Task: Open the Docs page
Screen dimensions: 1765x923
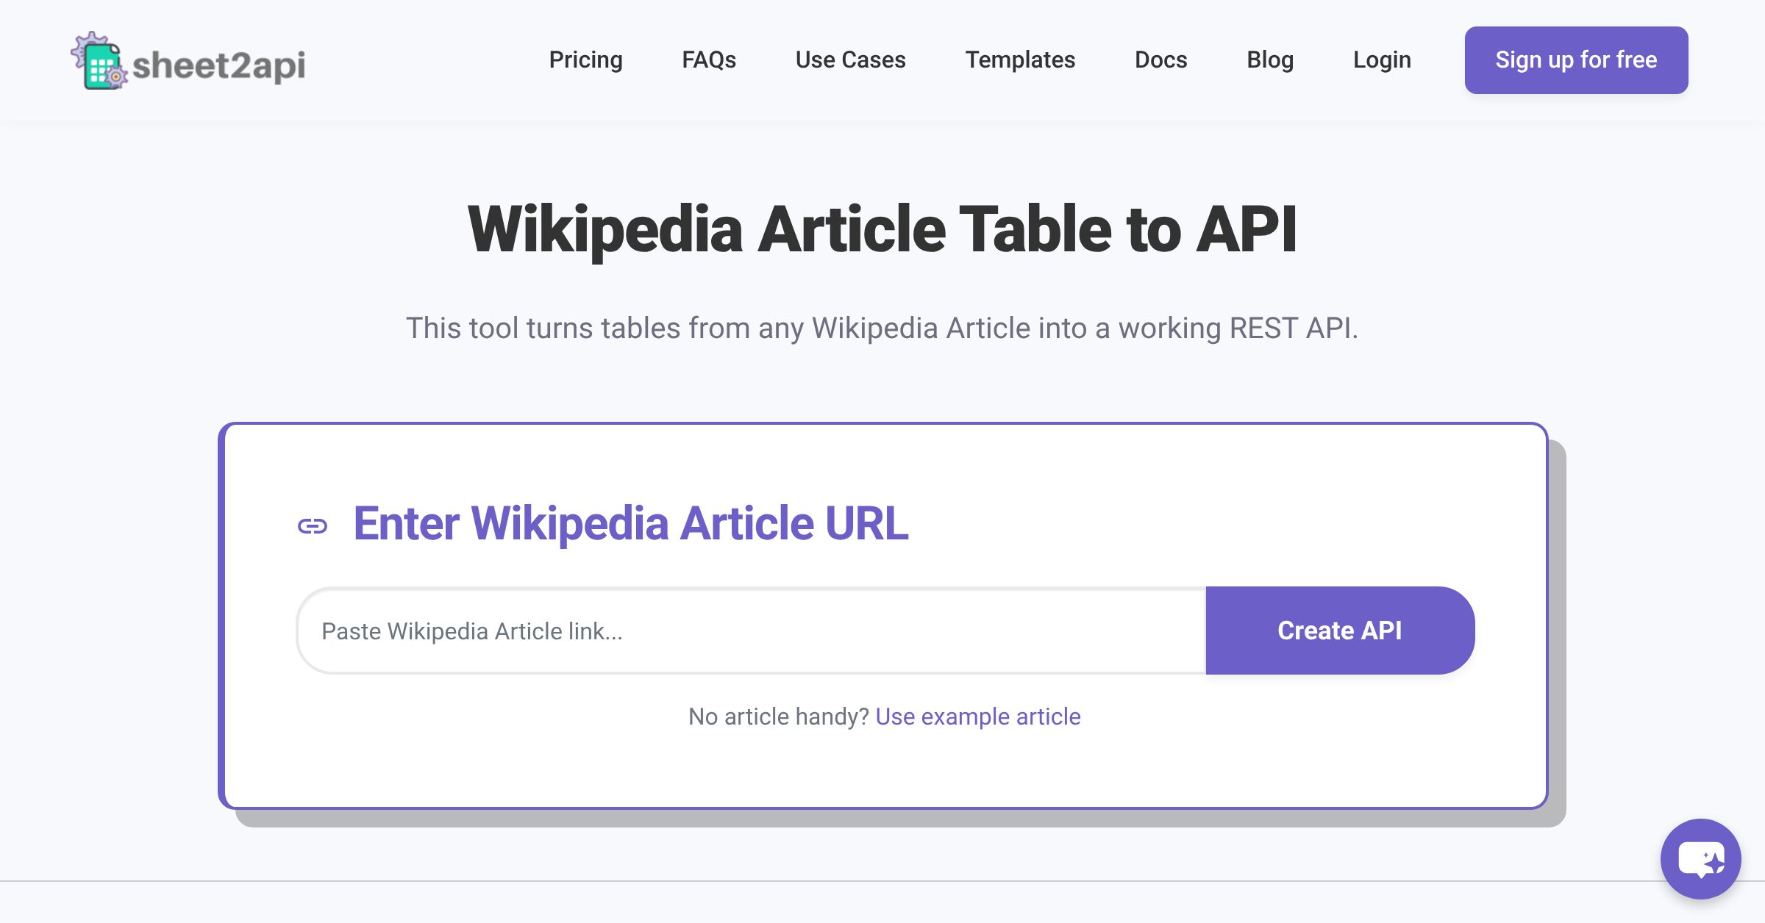Action: (1160, 60)
